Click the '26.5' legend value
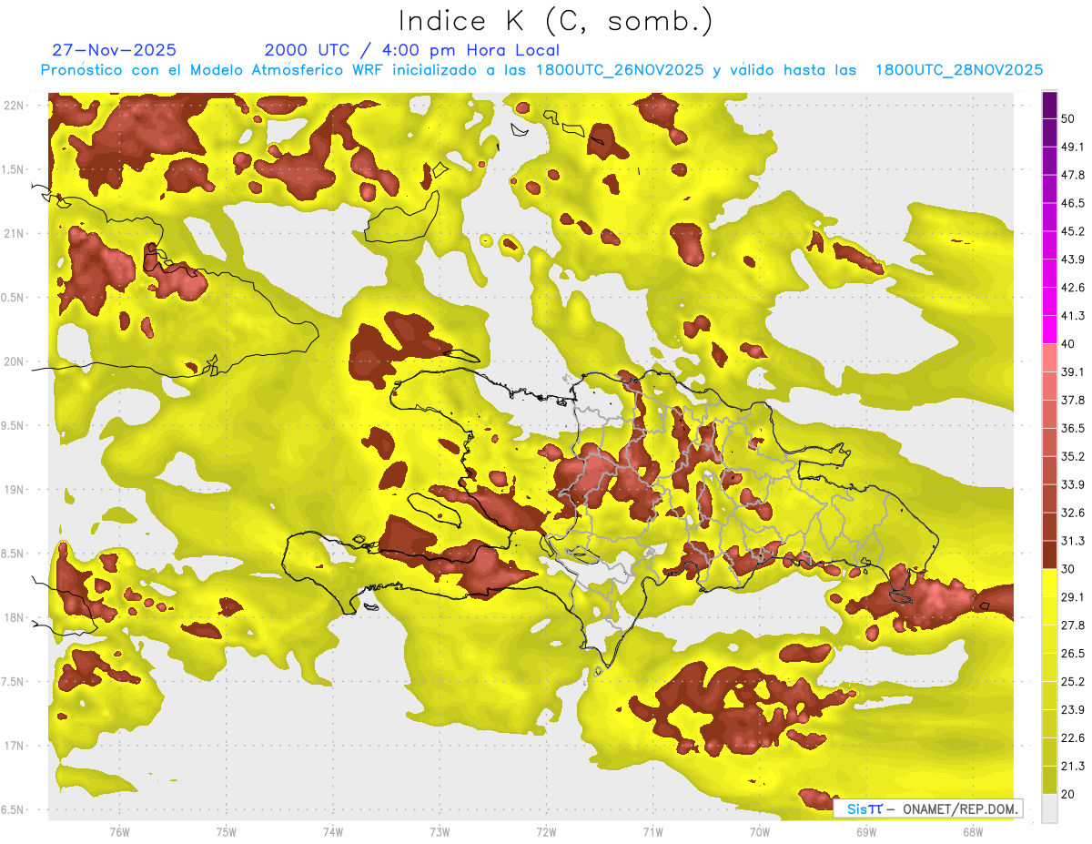Screen dimensions: 1092x844 coord(1073,654)
